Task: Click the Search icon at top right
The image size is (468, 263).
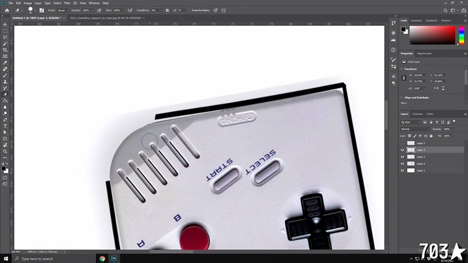Action: pyautogui.click(x=445, y=11)
